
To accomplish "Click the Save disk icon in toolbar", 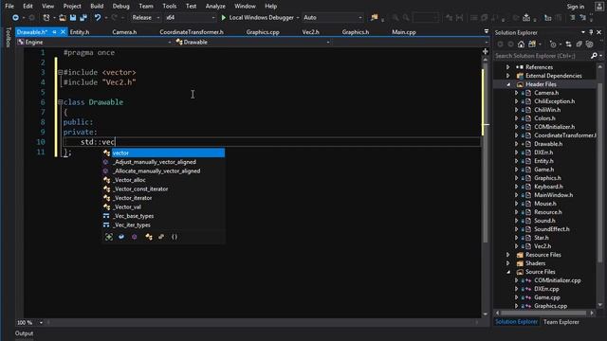I will click(73, 17).
